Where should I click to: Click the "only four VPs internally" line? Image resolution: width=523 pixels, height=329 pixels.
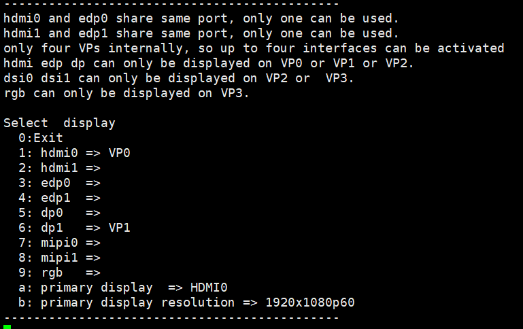(x=254, y=48)
